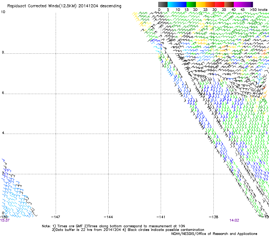Click the longitude label '-138'

pos(213,217)
